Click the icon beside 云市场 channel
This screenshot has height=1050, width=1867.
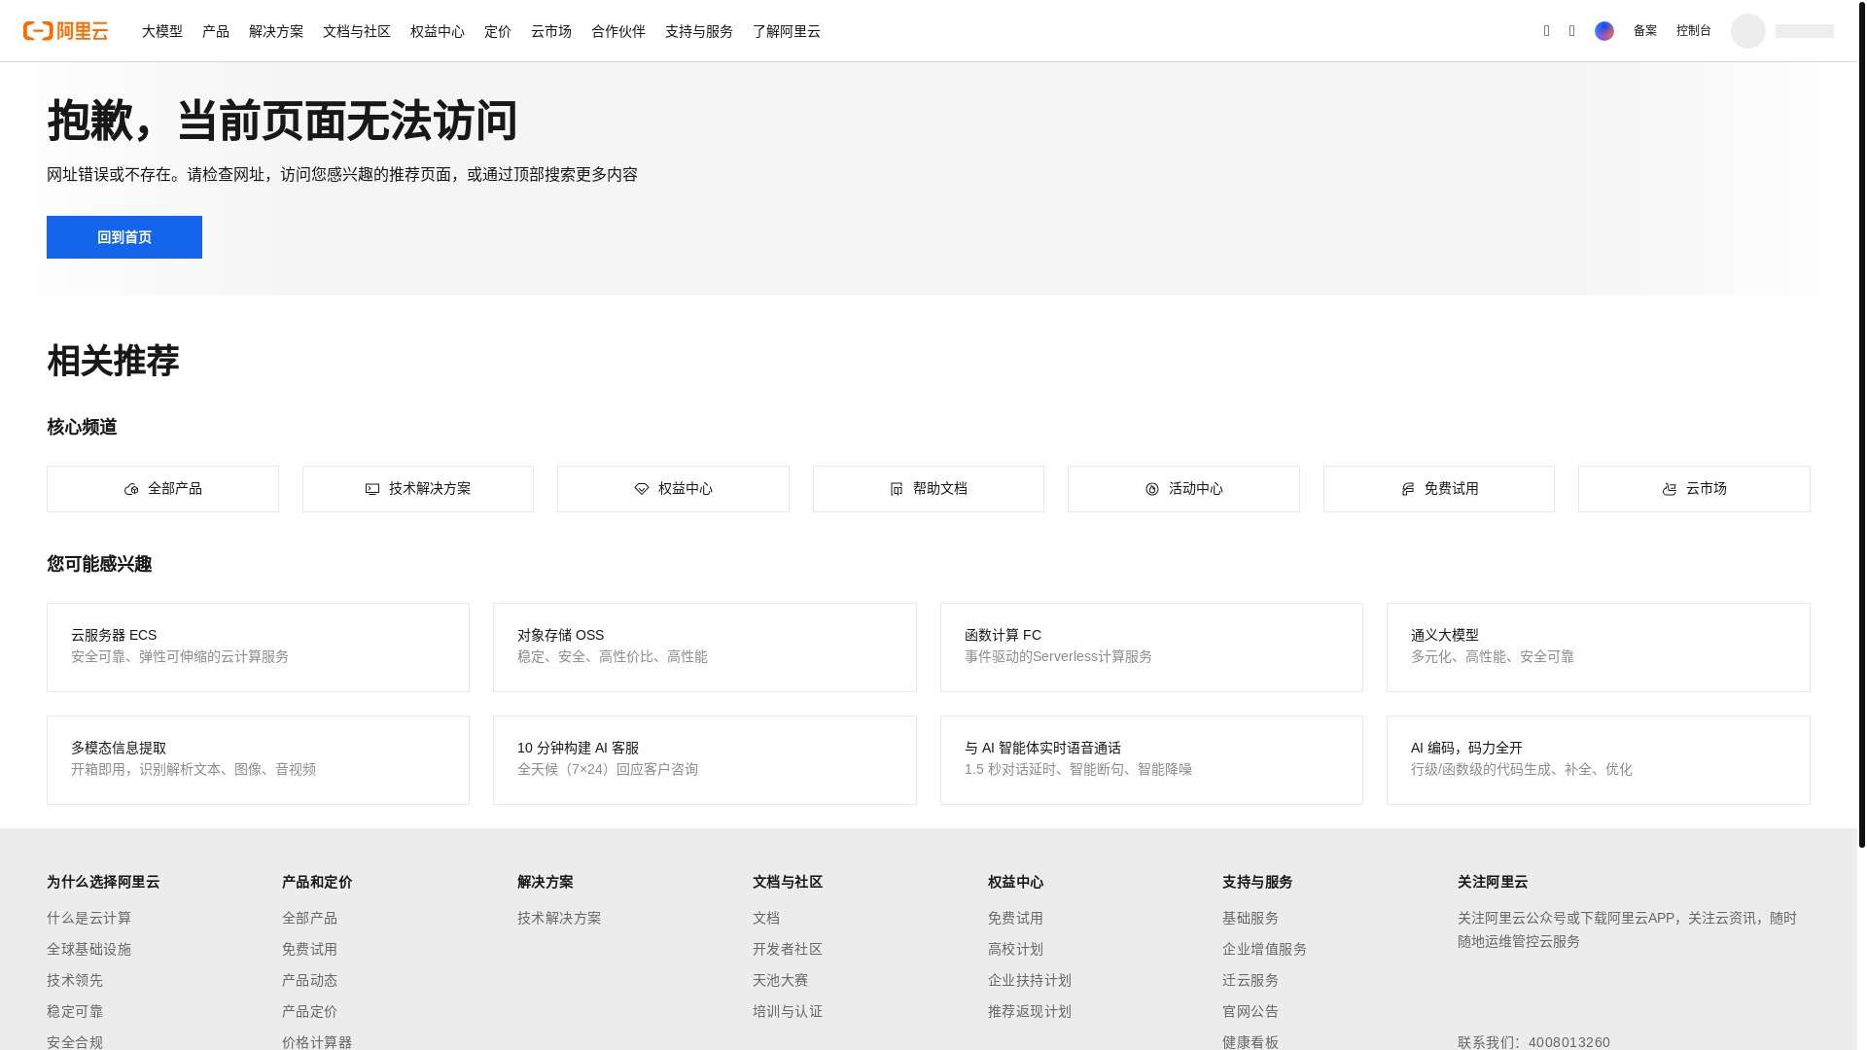click(x=1670, y=489)
